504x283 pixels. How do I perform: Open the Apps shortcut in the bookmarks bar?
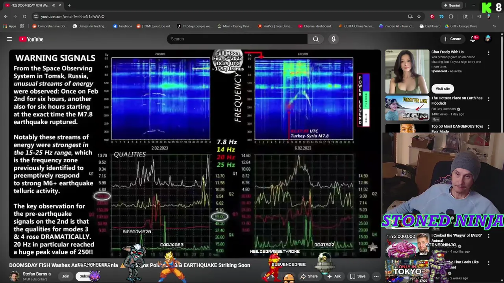10,26
